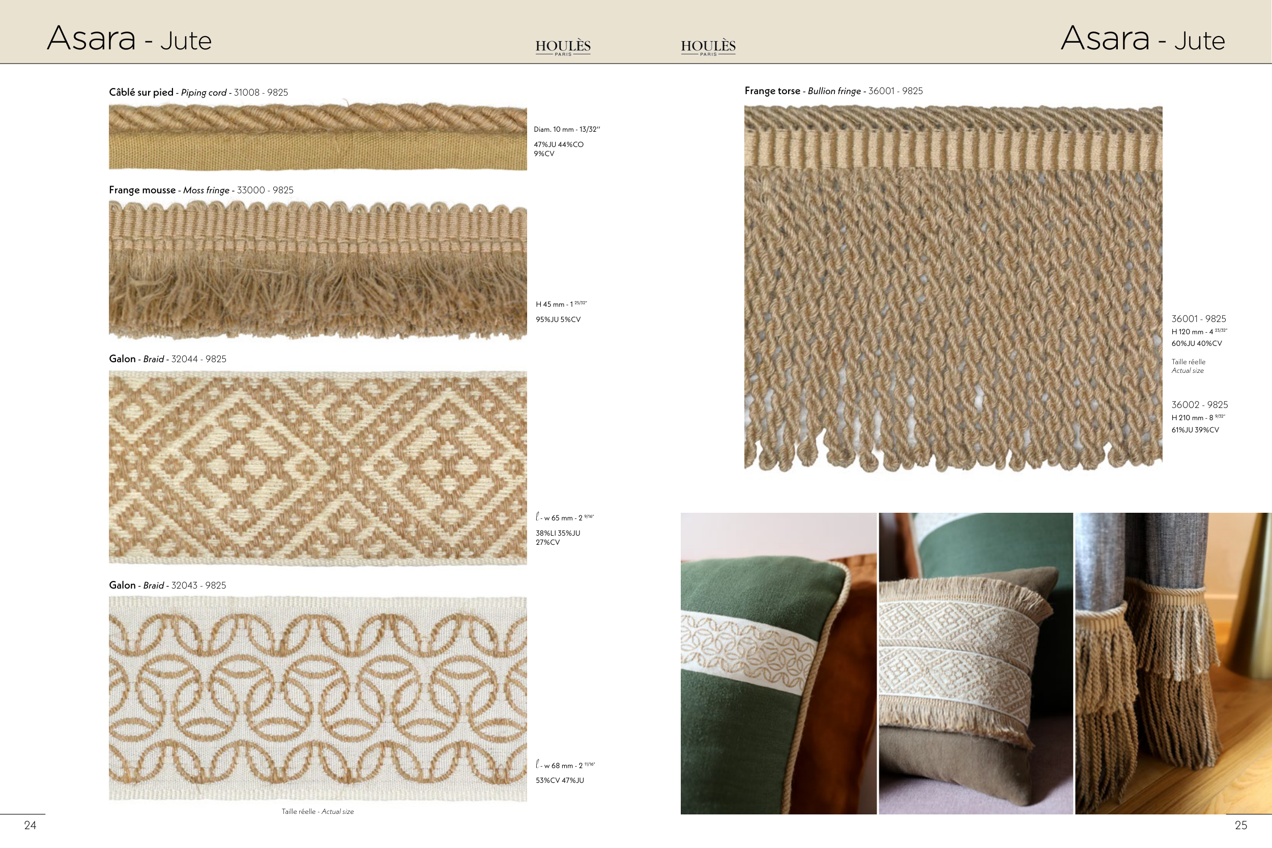Image resolution: width=1272 pixels, height=848 pixels.
Task: Click the left Houlès Paris logo
Action: [x=562, y=47]
